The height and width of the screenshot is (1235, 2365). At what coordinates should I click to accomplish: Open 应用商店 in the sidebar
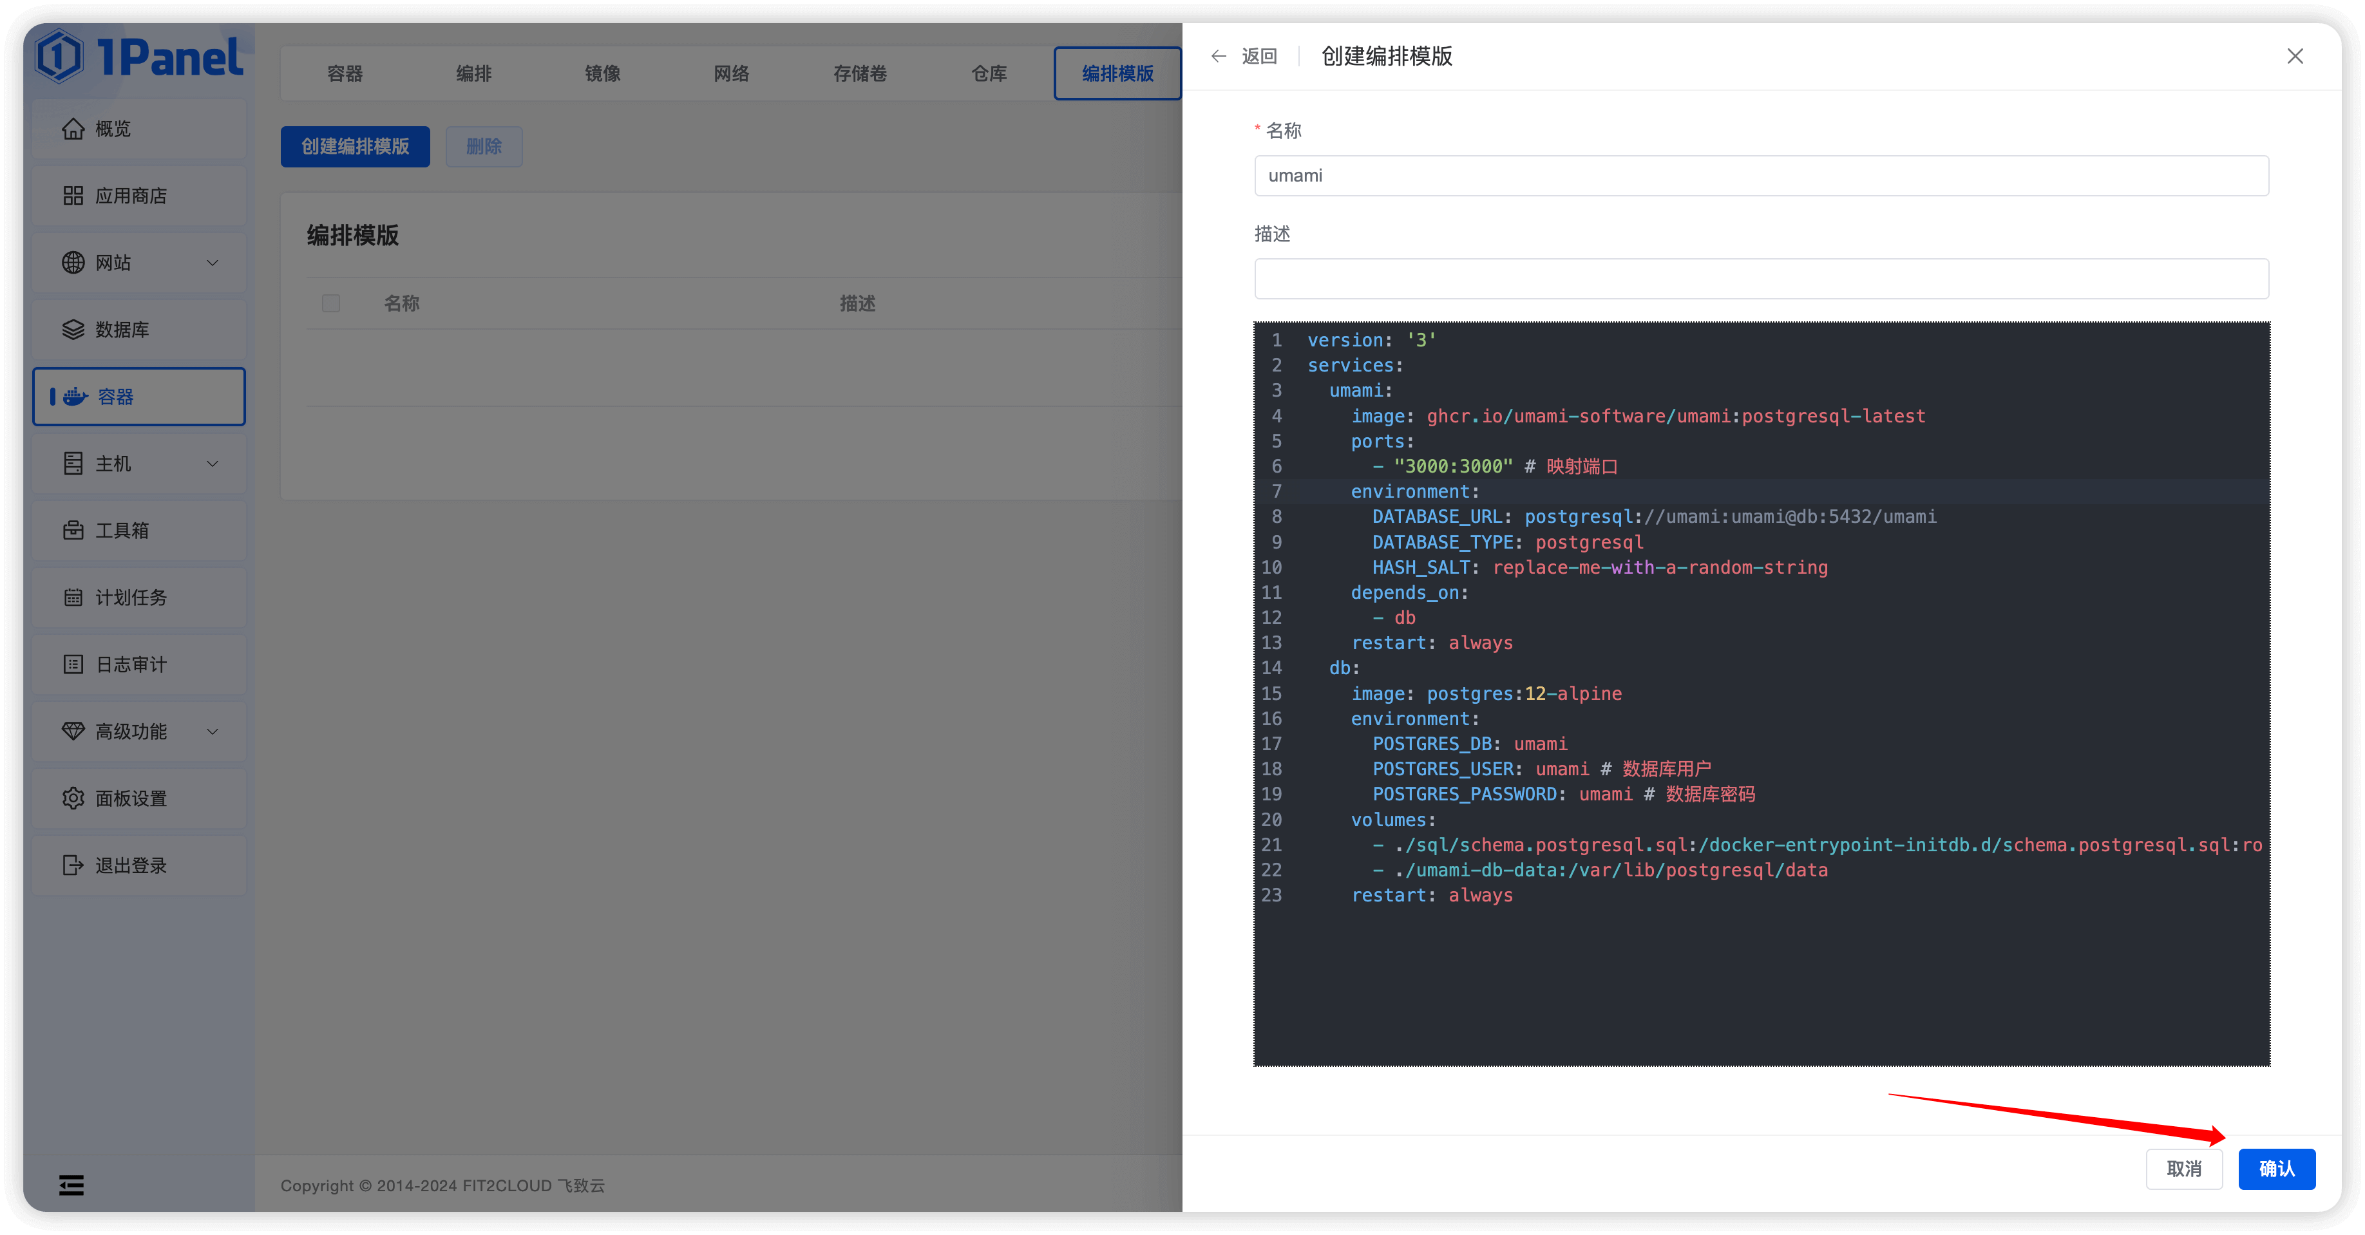click(x=140, y=196)
